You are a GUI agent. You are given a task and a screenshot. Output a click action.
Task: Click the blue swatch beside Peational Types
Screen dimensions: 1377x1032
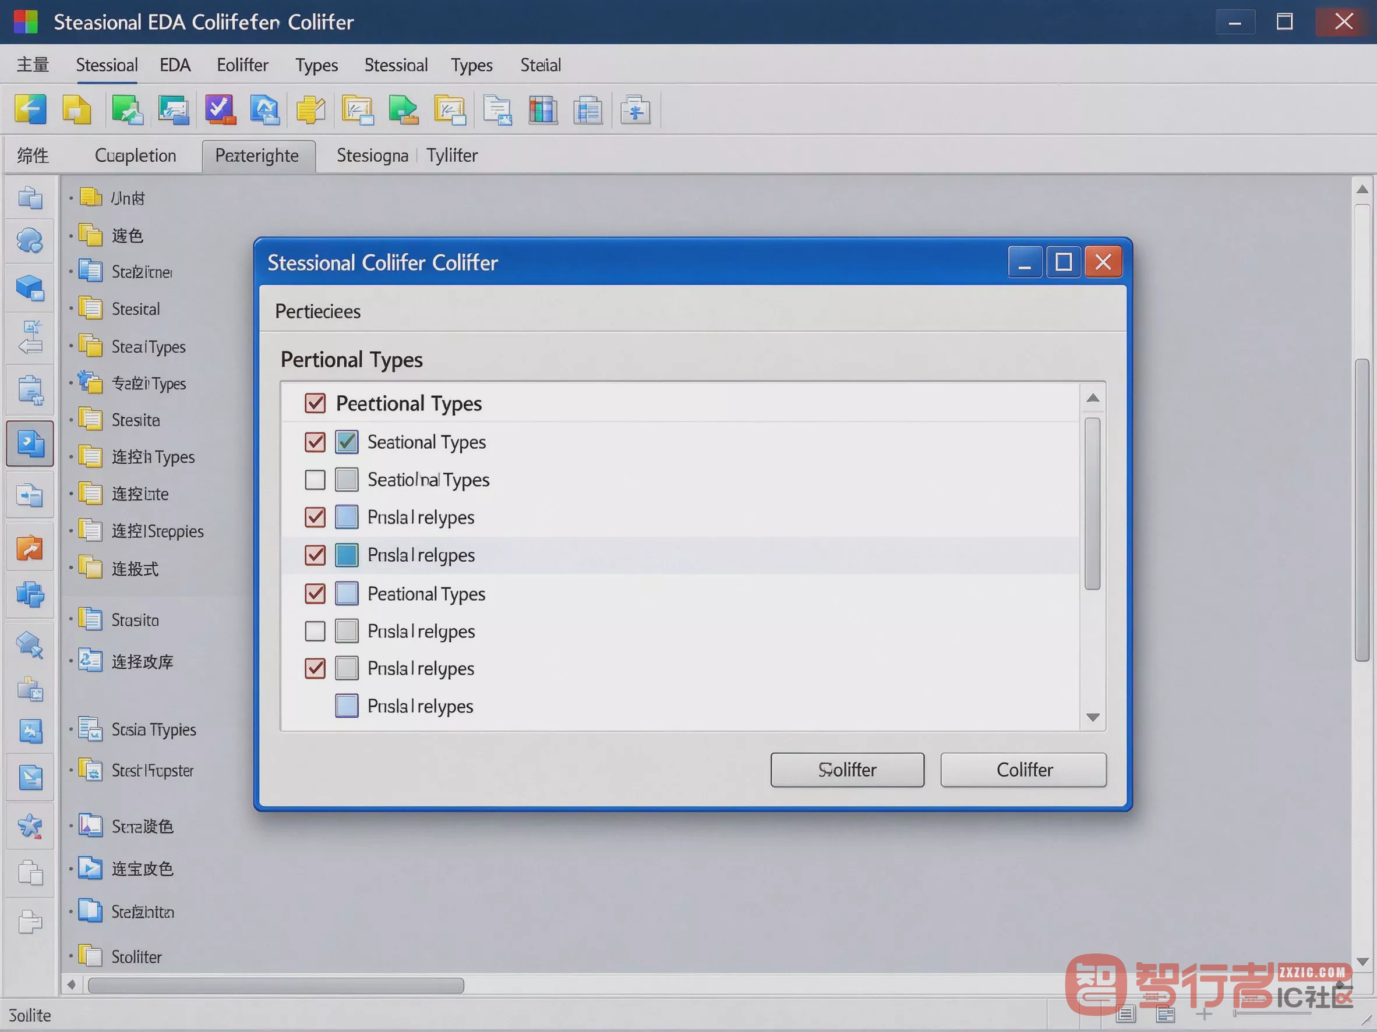point(347,594)
